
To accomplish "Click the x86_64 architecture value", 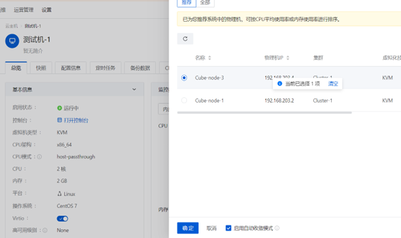I will click(x=64, y=145).
